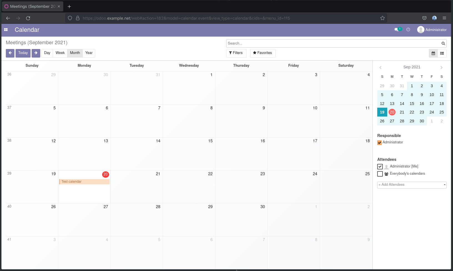Switch to list view icon
This screenshot has height=271, width=453.
click(x=442, y=53)
